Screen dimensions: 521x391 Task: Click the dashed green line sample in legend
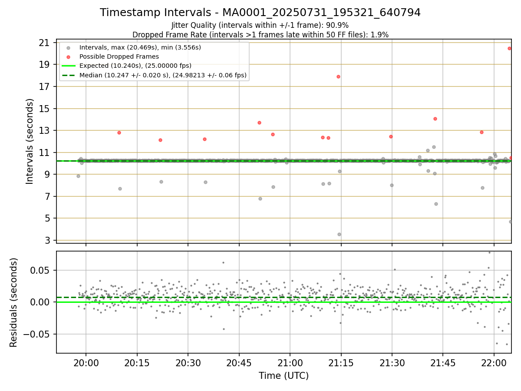pos(68,75)
